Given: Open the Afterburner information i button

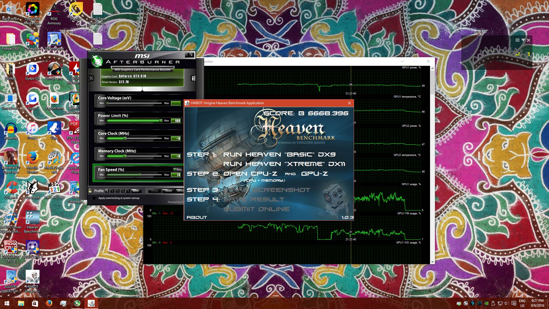Looking at the screenshot, I should (x=193, y=78).
